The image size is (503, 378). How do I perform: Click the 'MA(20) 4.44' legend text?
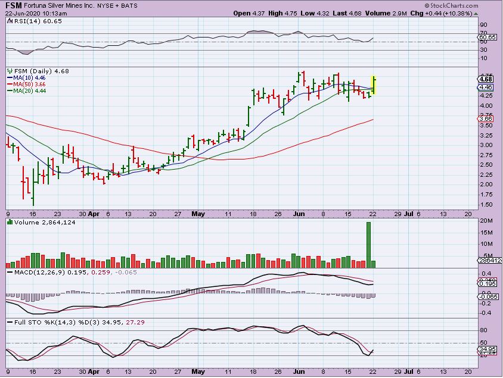[x=30, y=91]
